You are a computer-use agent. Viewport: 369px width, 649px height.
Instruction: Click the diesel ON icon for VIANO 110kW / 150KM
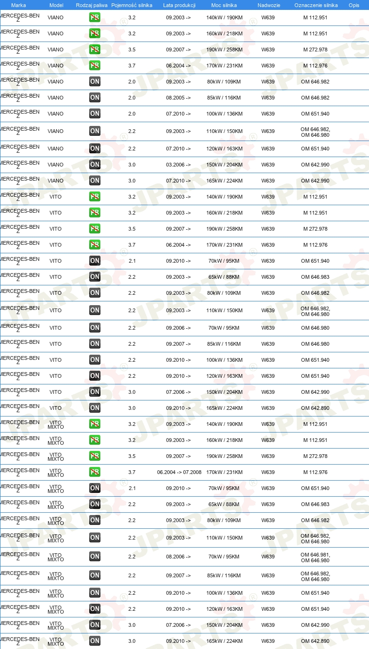coord(95,131)
